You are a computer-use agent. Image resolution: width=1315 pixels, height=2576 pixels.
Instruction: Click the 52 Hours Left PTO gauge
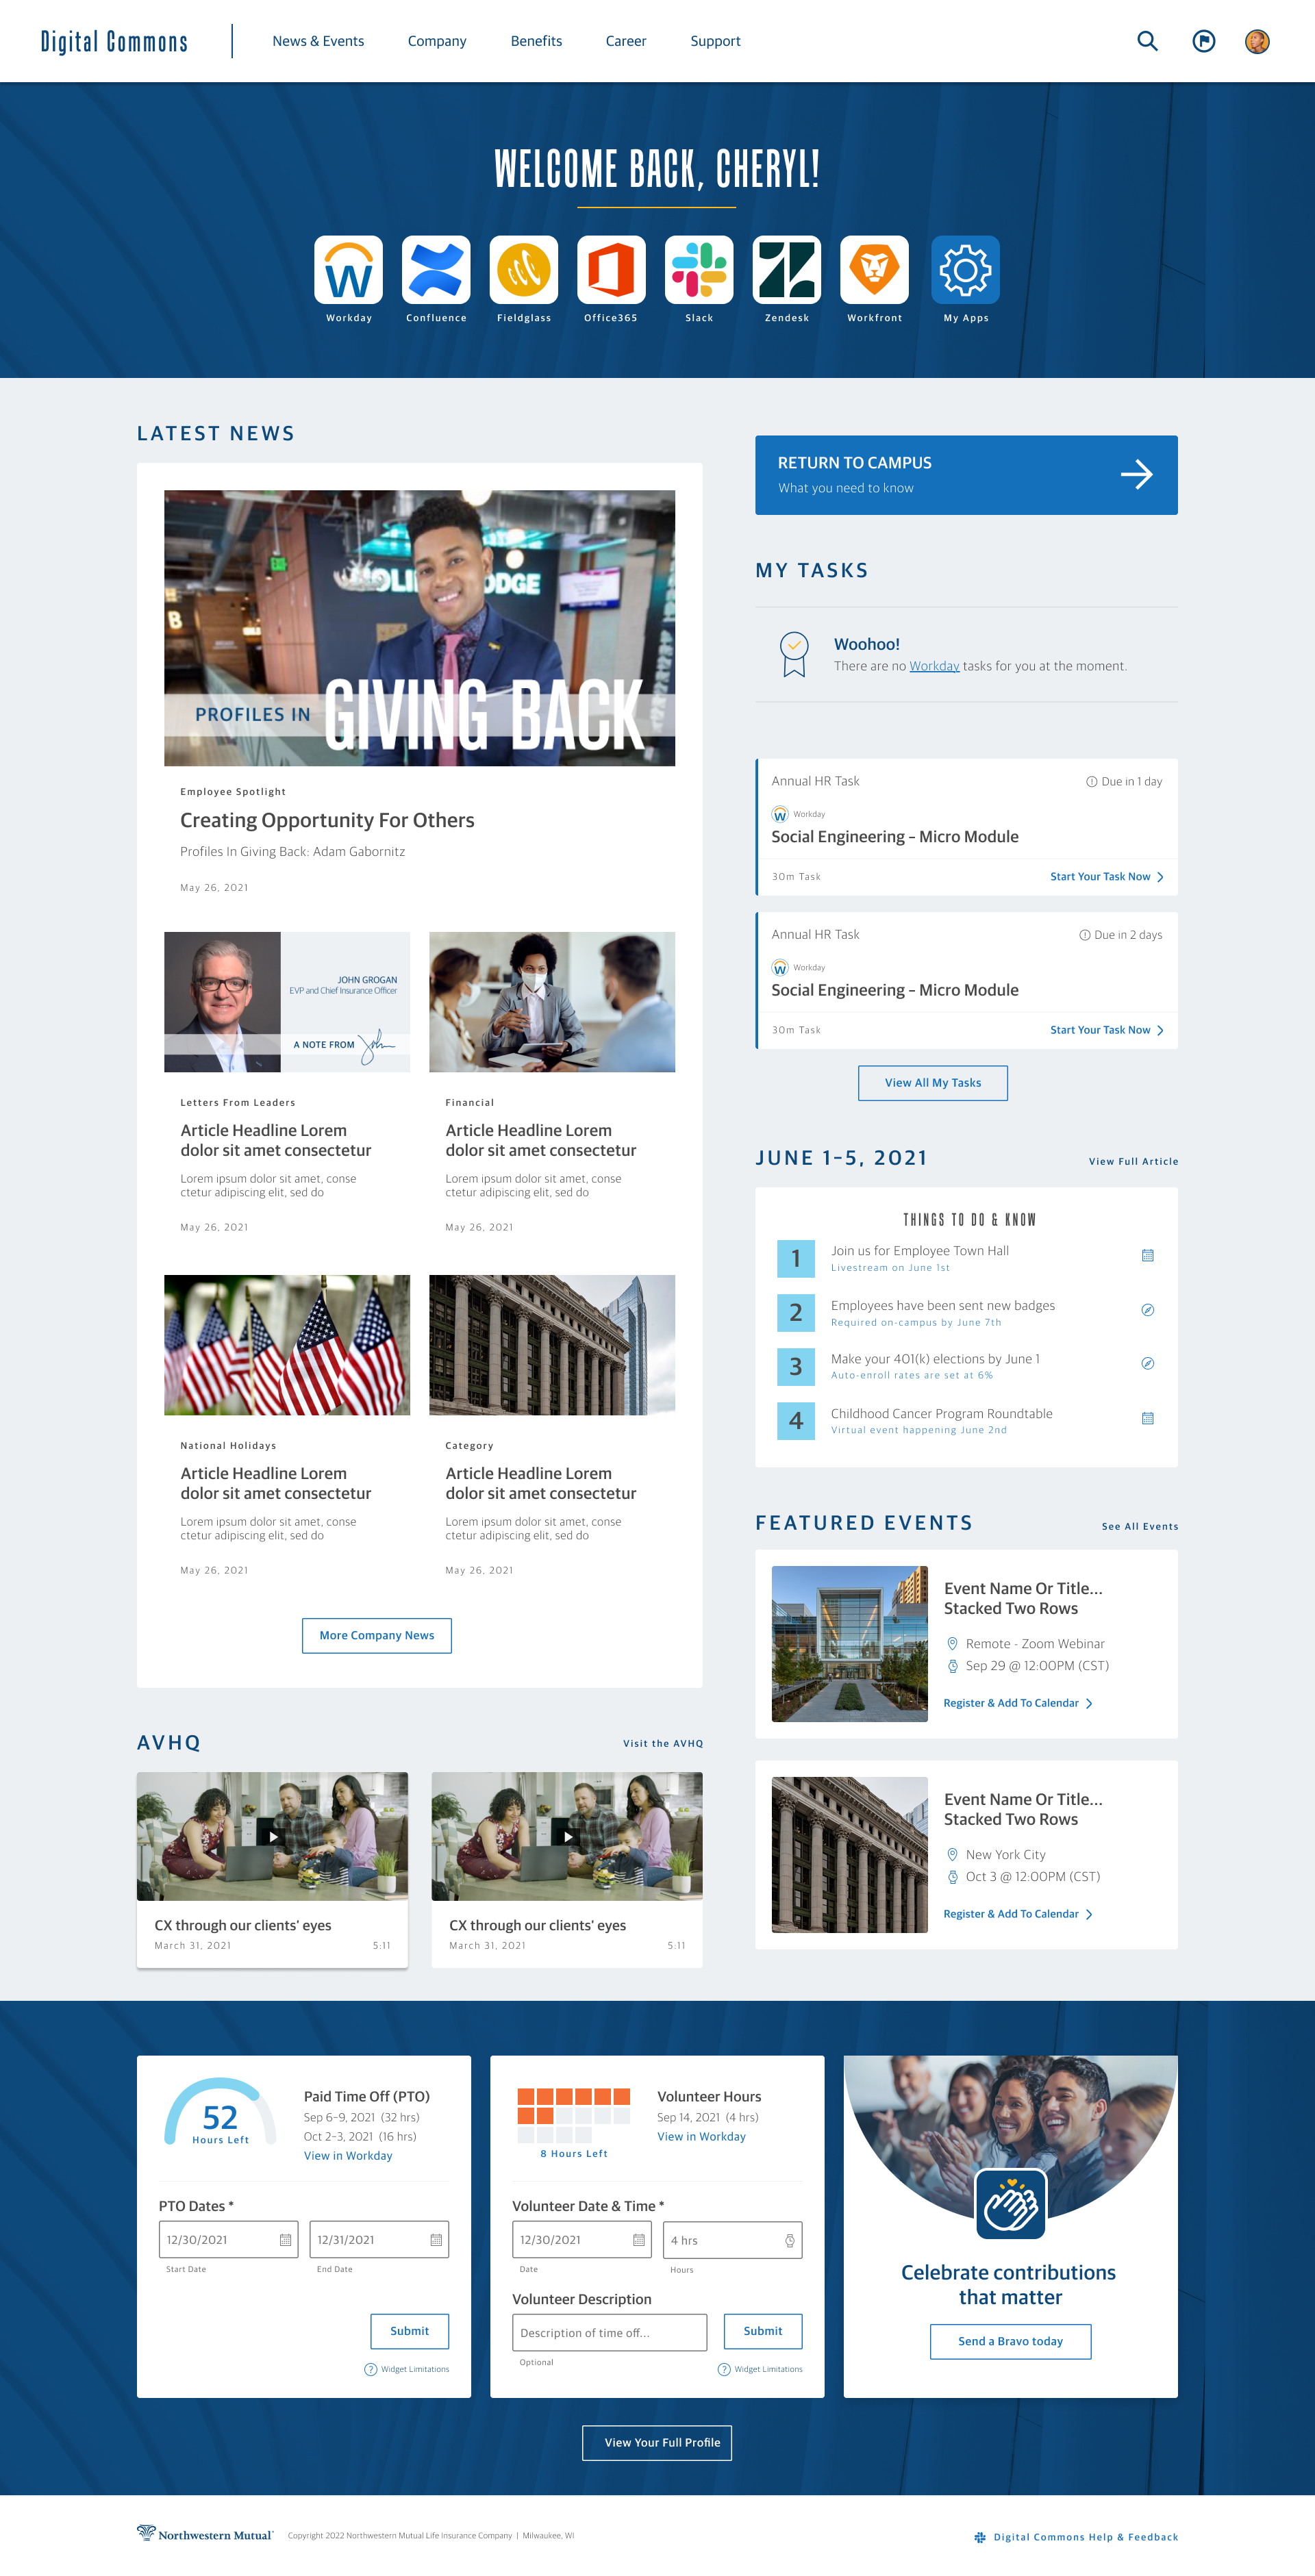[x=220, y=2112]
